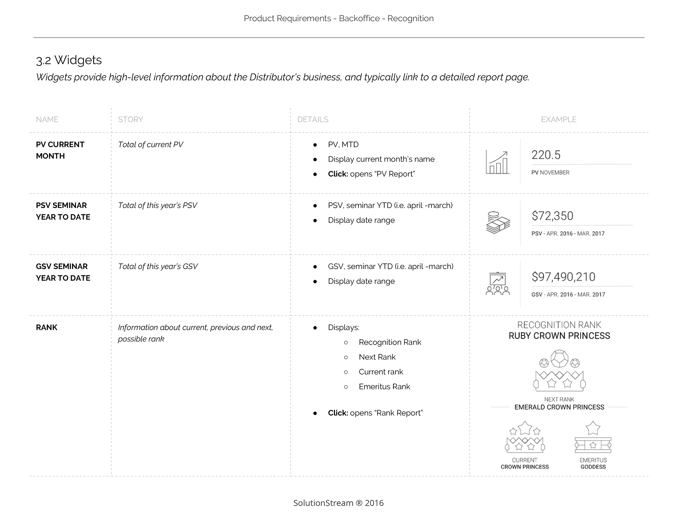Click the PV CURRENT MONTH row name
The image size is (678, 524).
60,150
